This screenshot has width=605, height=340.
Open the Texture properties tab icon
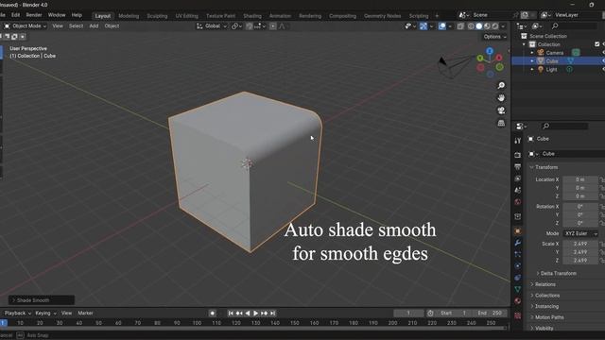(517, 316)
